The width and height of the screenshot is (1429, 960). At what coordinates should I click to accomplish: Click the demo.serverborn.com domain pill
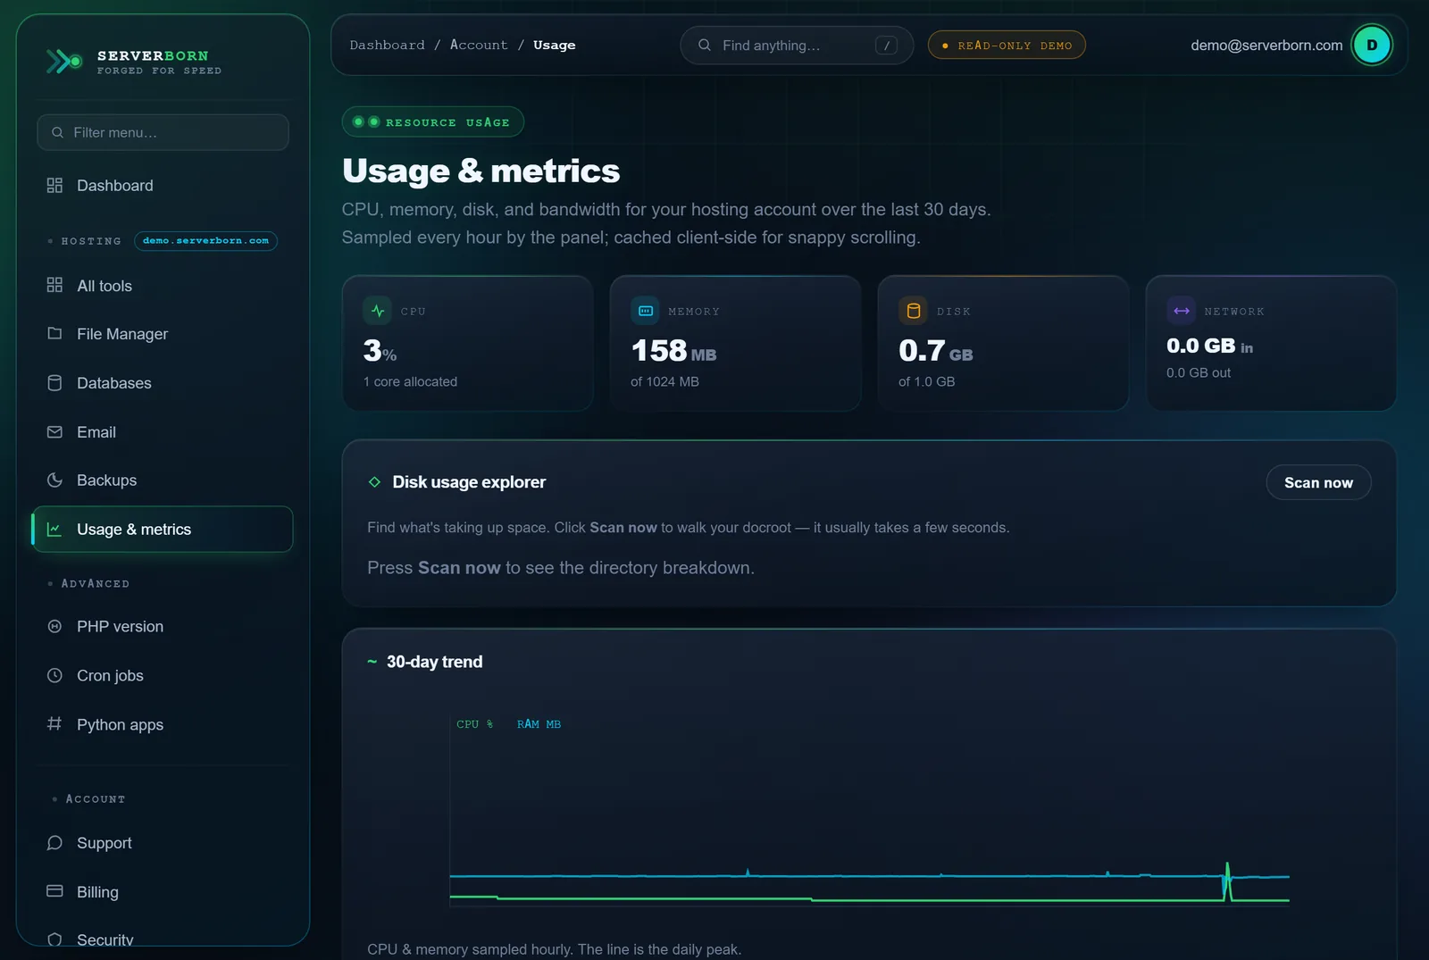click(x=205, y=241)
